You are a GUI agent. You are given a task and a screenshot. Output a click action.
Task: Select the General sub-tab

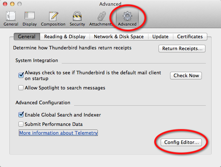point(27,37)
